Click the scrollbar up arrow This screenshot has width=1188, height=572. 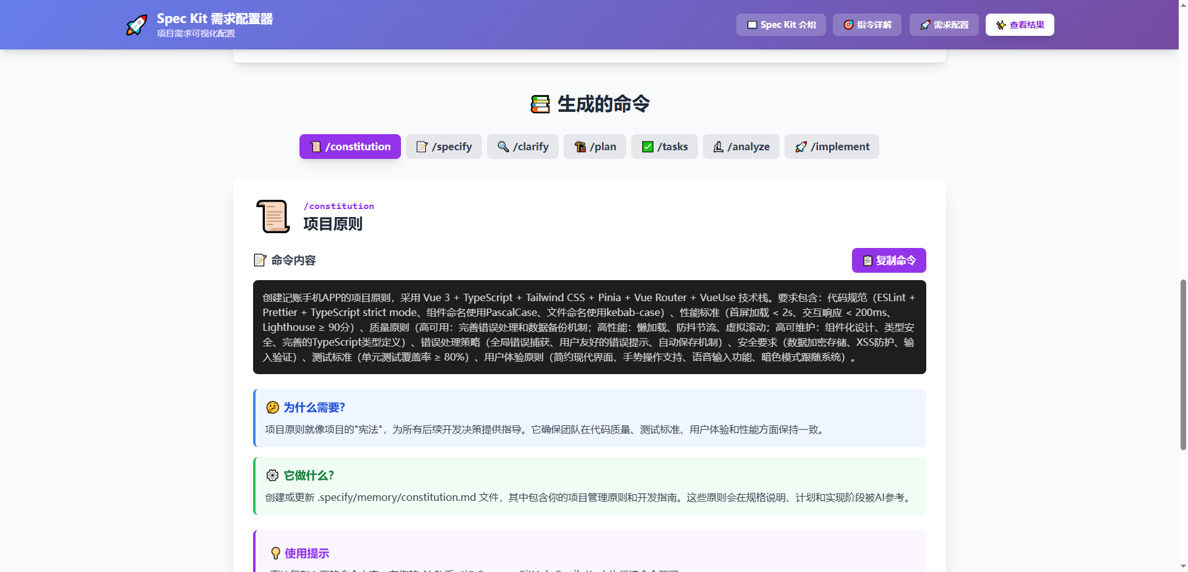coord(1183,5)
